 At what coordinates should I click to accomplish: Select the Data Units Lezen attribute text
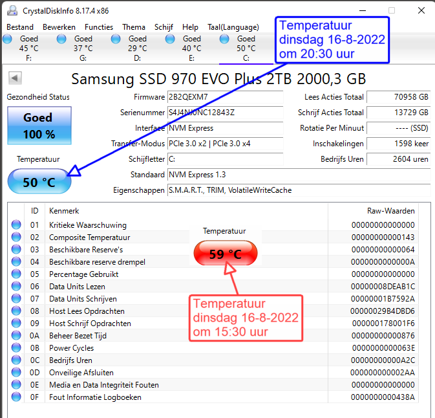[x=77, y=287]
